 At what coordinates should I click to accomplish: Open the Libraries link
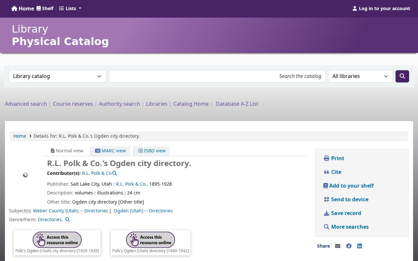pyautogui.click(x=157, y=104)
